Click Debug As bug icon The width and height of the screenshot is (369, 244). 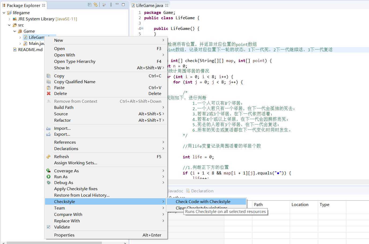[49, 183]
